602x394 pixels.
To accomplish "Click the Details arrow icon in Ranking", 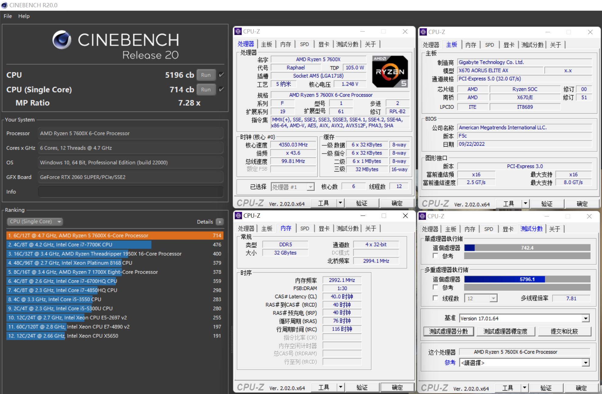I will (220, 222).
